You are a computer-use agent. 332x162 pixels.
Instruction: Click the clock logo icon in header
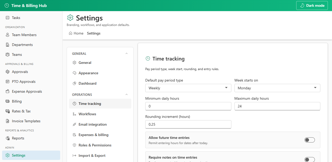click(7, 5)
